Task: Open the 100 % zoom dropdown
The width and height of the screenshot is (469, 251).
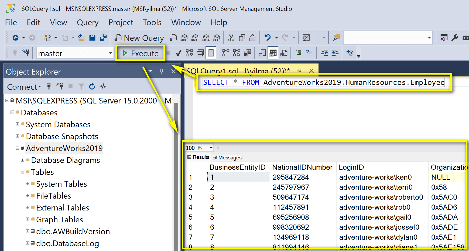Action: 211,148
